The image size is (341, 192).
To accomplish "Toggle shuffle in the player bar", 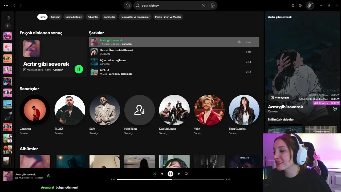I will 155,174.
